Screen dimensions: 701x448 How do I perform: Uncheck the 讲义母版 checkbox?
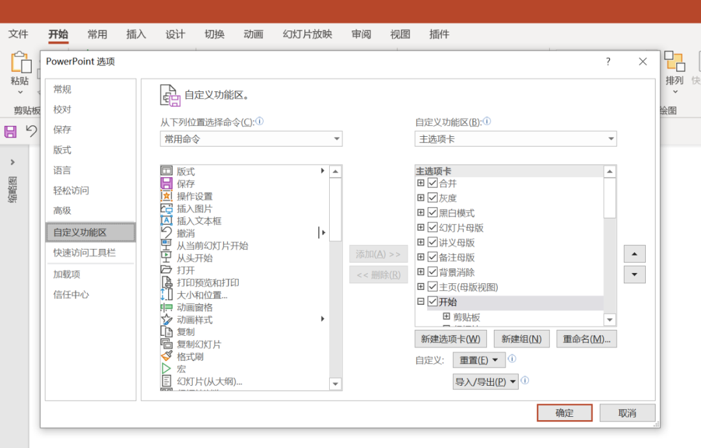(x=432, y=242)
